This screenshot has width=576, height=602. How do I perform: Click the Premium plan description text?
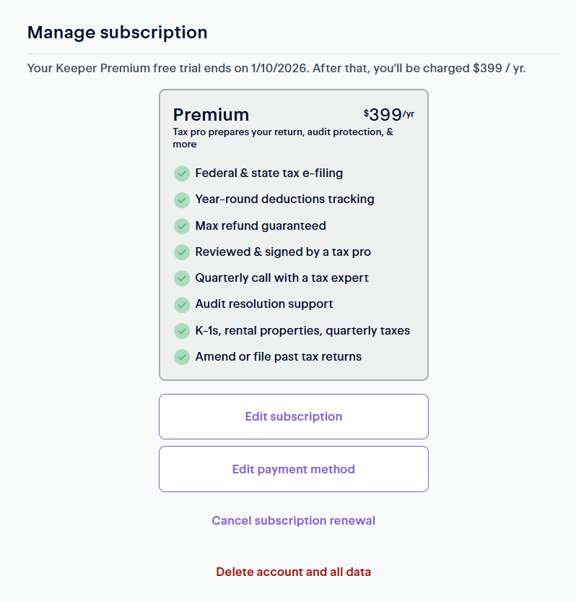coord(283,138)
